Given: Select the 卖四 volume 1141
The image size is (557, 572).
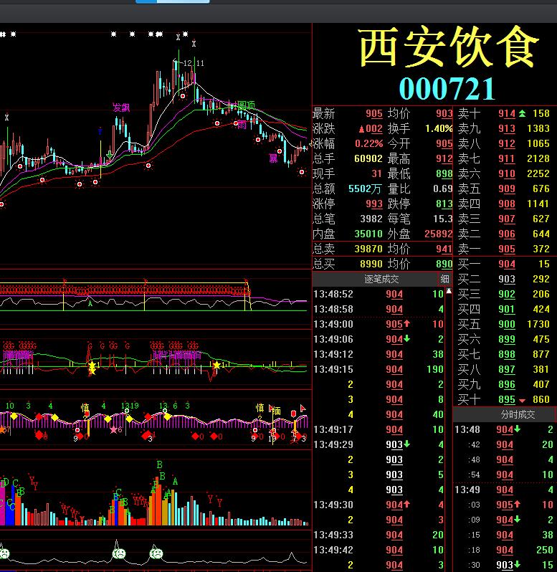Looking at the screenshot, I should pyautogui.click(x=538, y=204).
